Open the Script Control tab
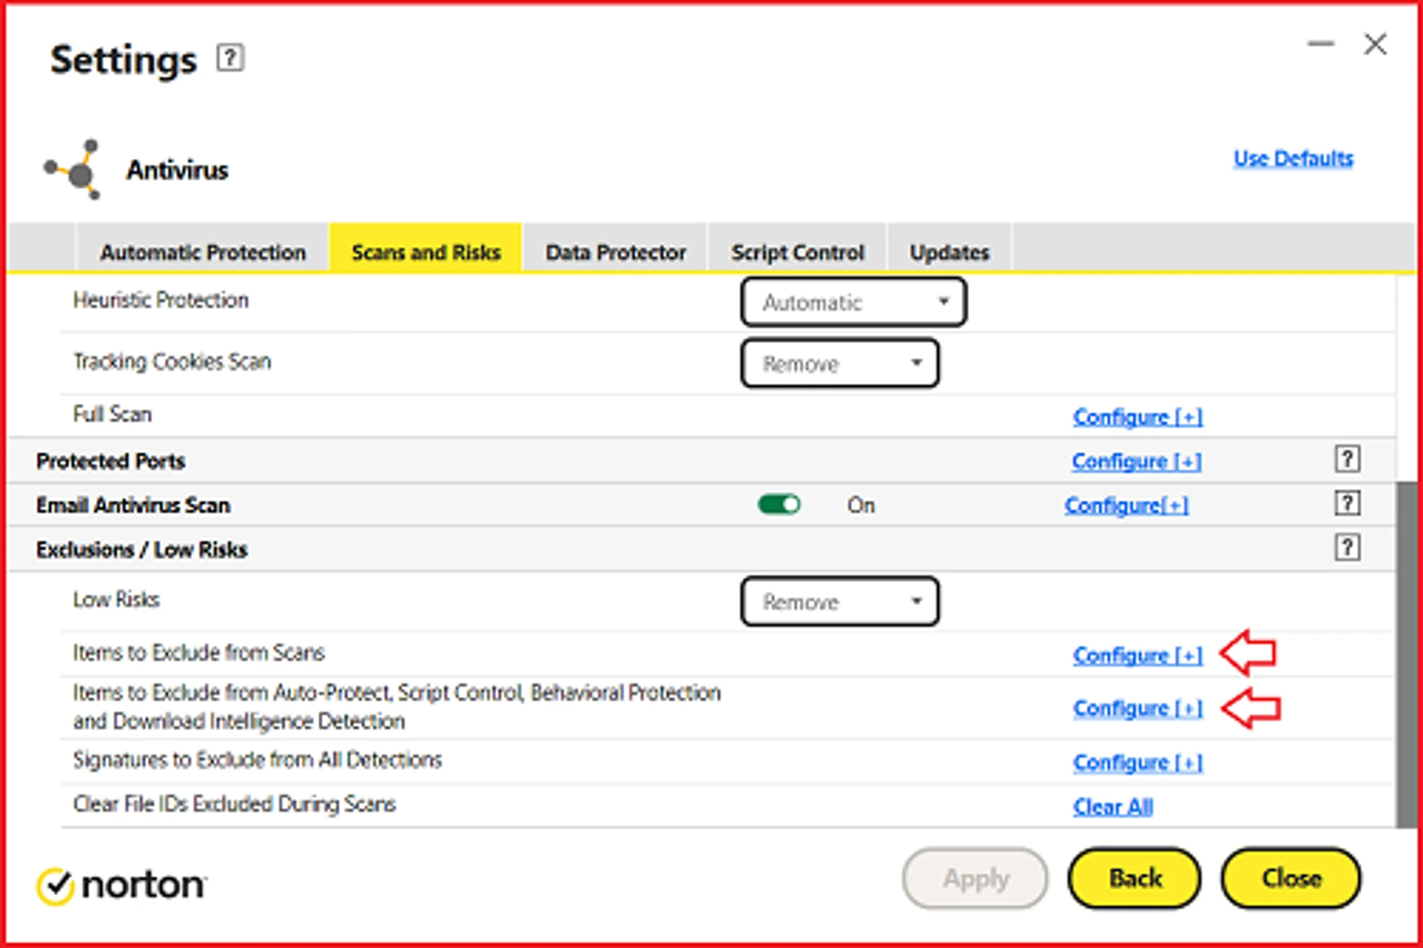Viewport: 1423px width, 948px height. point(797,252)
